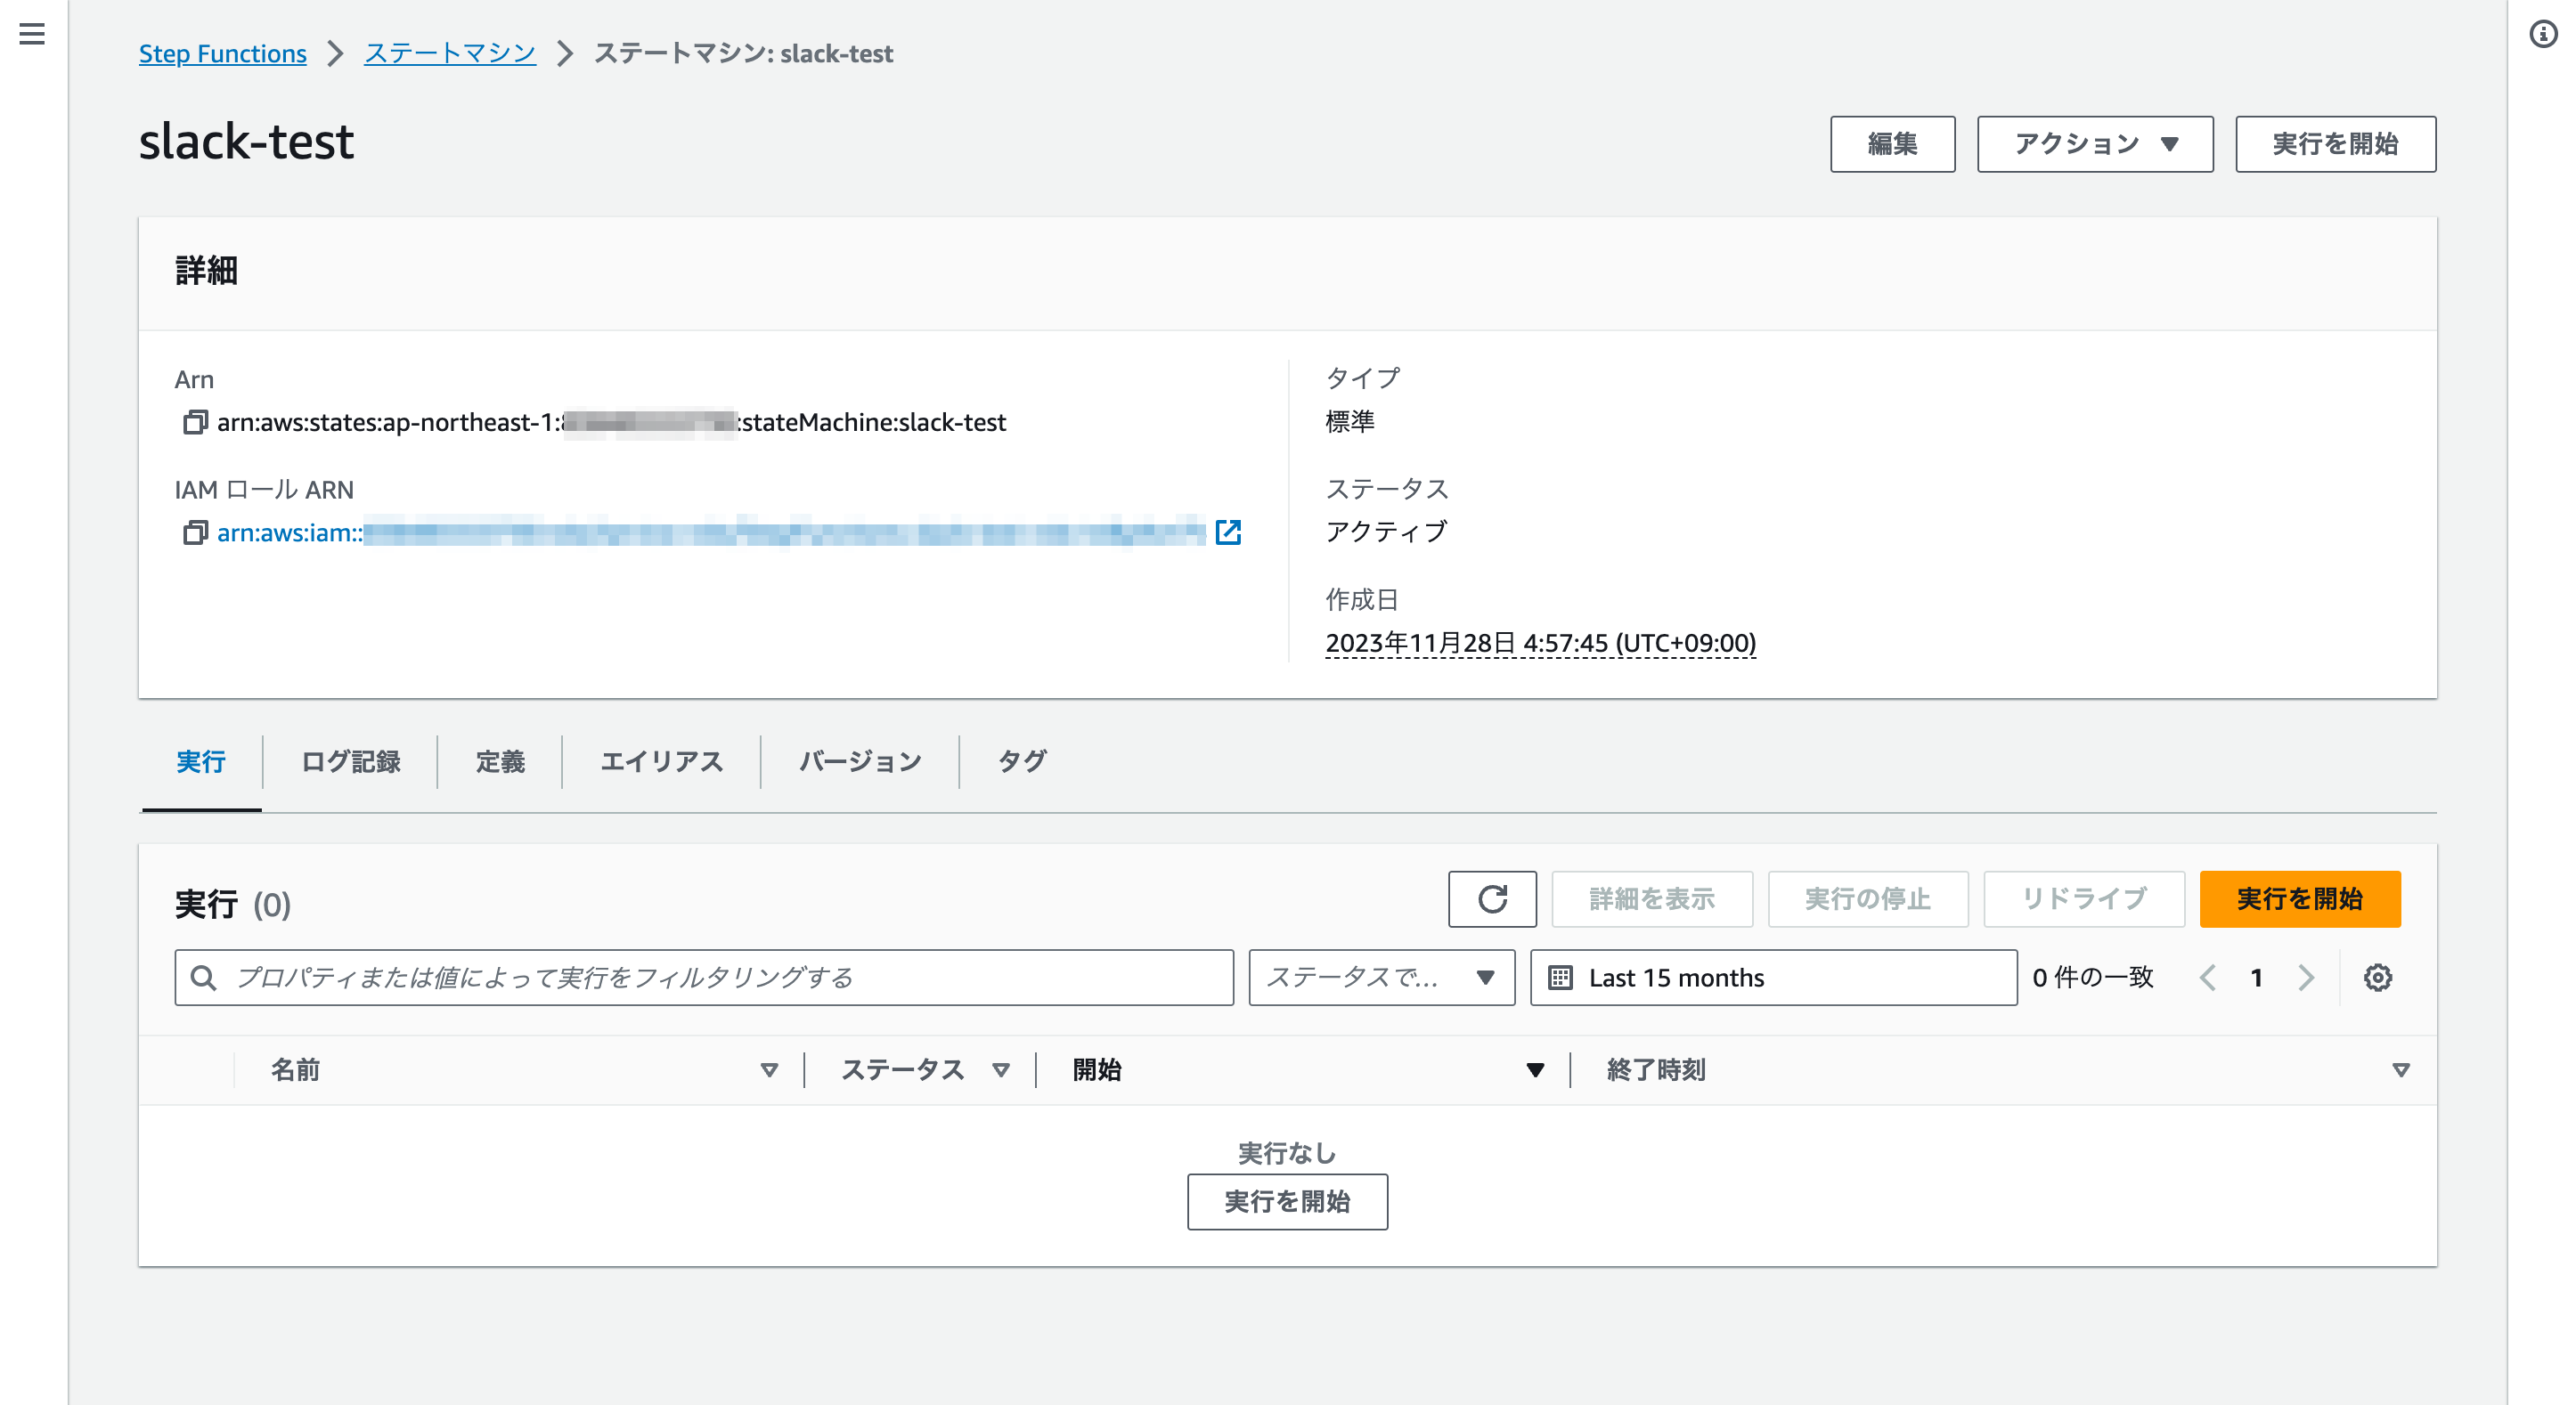The width and height of the screenshot is (2576, 1405).
Task: Switch to the ログ記録 tab
Action: click(350, 761)
